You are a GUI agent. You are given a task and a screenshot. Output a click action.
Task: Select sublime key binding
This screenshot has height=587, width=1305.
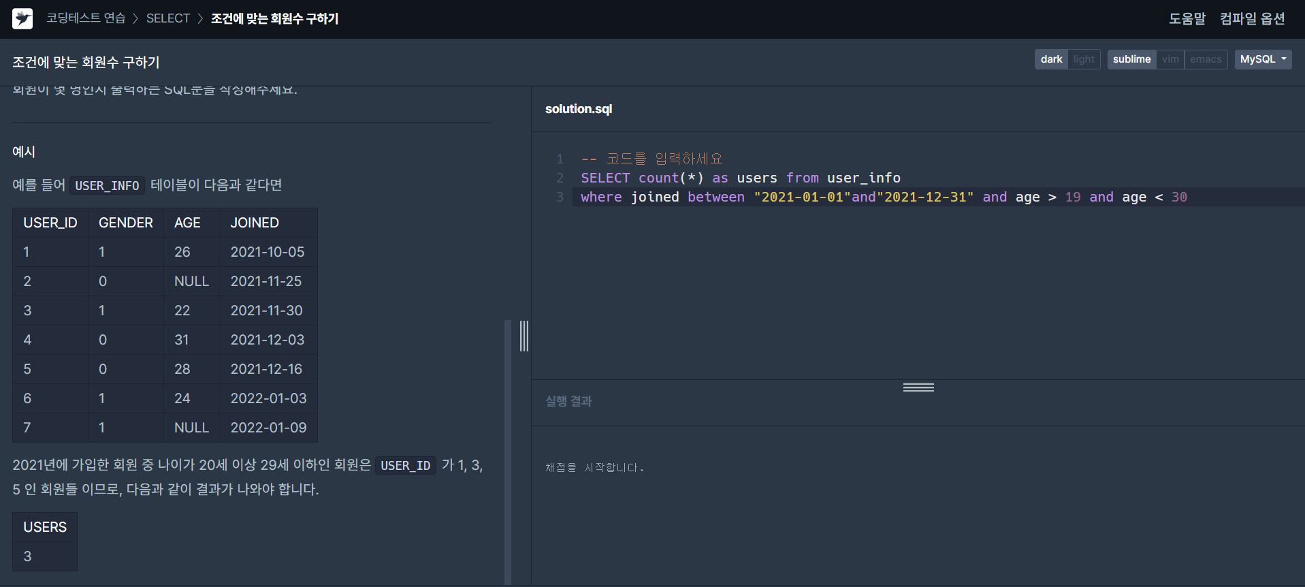[x=1131, y=59]
